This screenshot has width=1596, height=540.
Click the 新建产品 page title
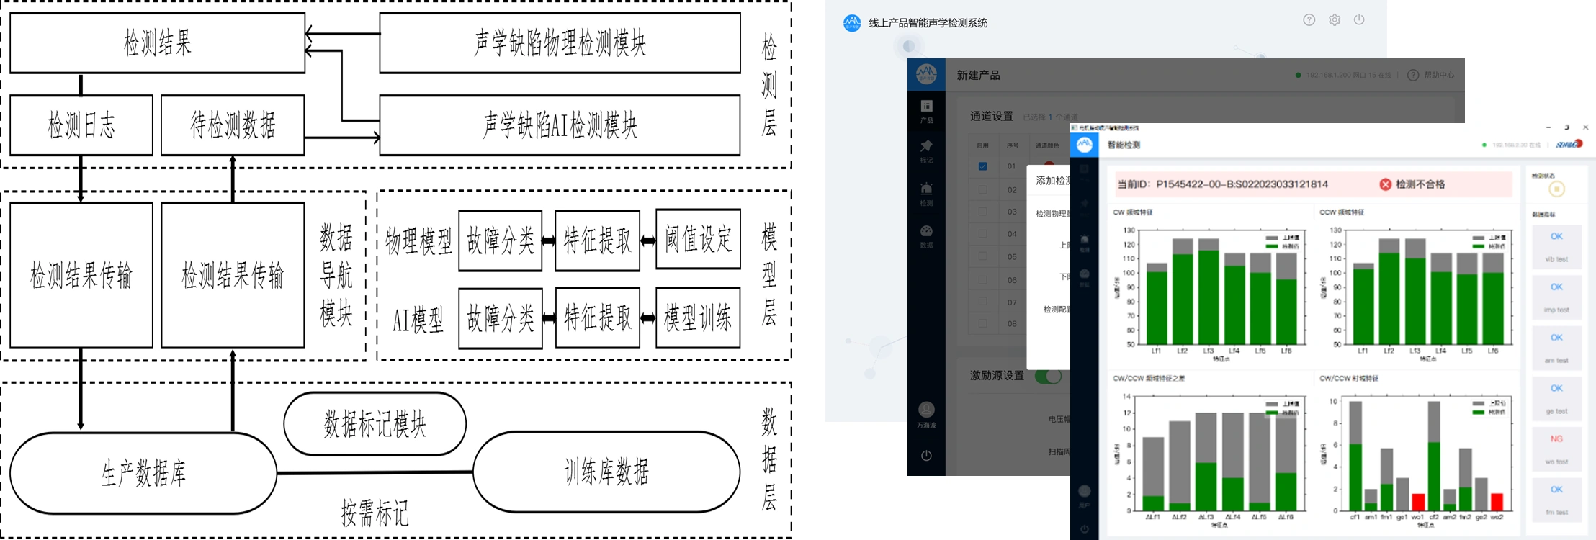[978, 75]
